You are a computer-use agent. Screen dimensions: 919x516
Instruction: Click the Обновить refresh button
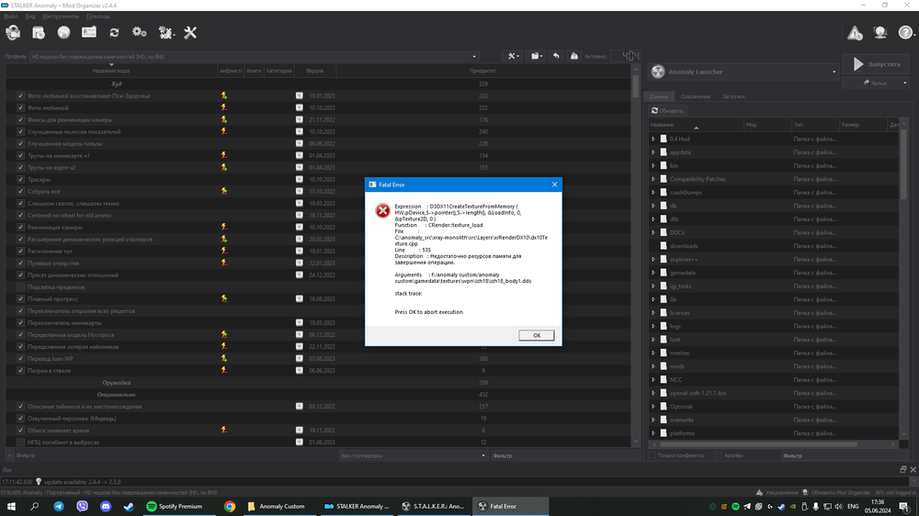click(x=667, y=111)
